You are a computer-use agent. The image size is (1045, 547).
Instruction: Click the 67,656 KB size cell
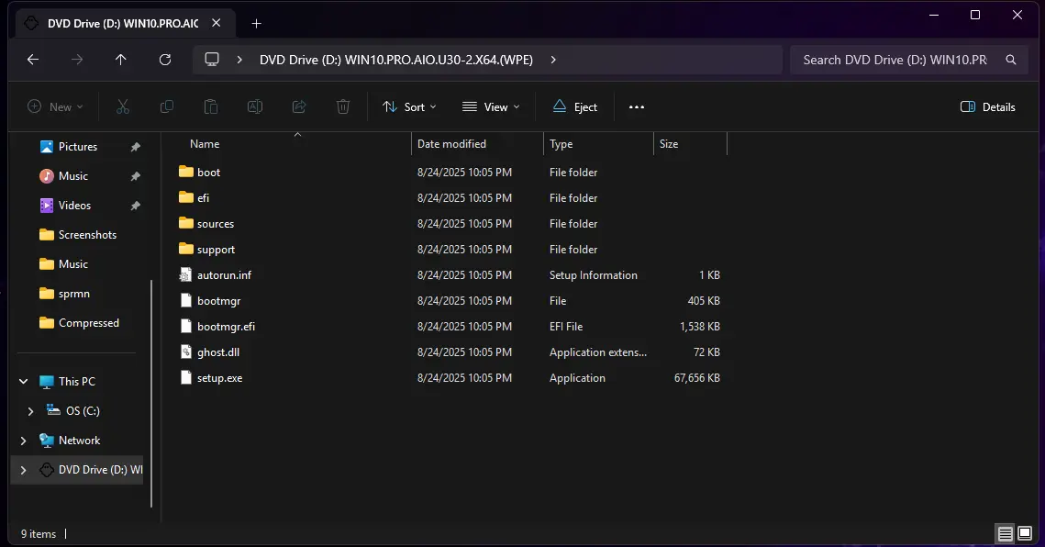[x=696, y=377]
